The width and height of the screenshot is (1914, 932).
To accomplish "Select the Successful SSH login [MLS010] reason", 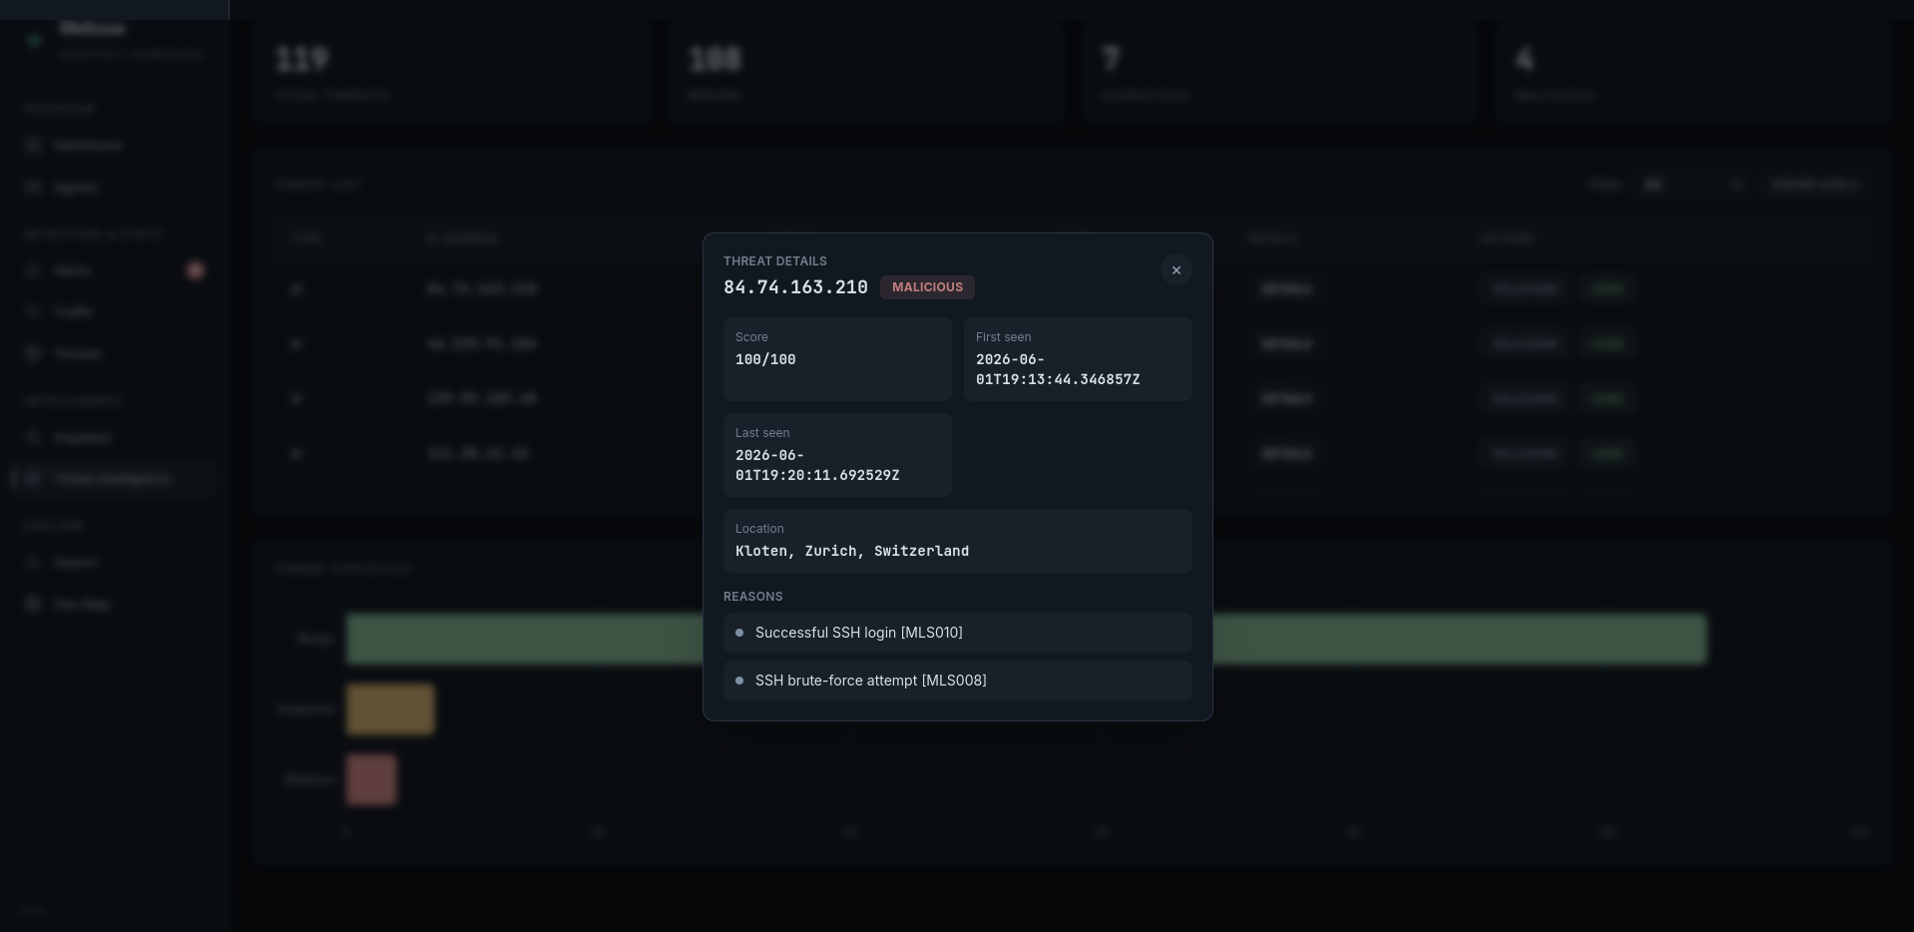I will pos(958,633).
